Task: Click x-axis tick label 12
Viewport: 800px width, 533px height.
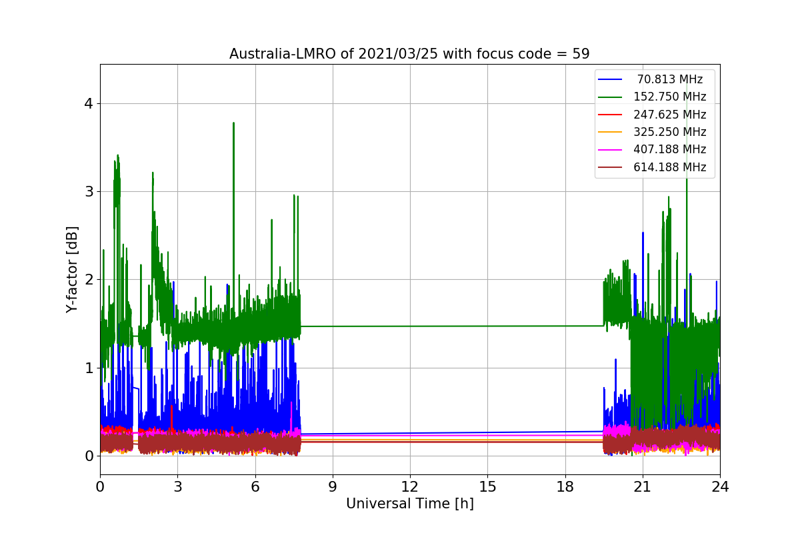Action: [x=410, y=486]
